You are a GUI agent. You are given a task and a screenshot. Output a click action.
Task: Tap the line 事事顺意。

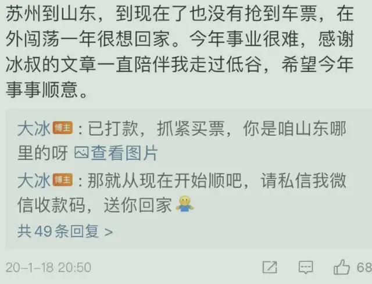click(x=46, y=90)
